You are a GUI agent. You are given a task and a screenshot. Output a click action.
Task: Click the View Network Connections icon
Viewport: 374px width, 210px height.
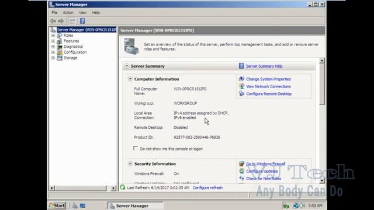pos(241,86)
